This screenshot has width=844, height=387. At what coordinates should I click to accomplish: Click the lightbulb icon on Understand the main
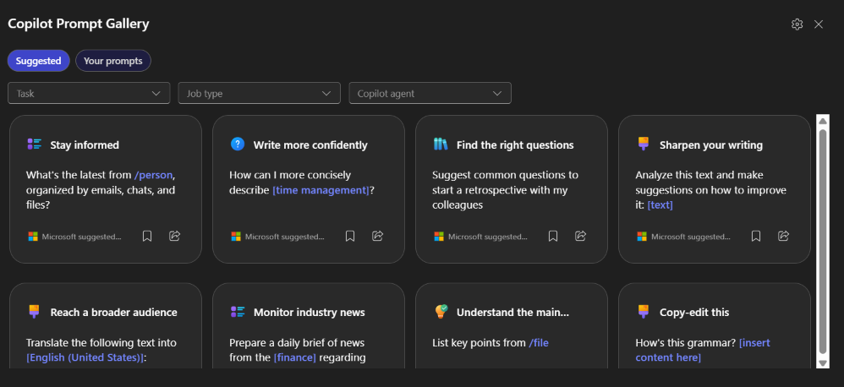click(x=441, y=312)
